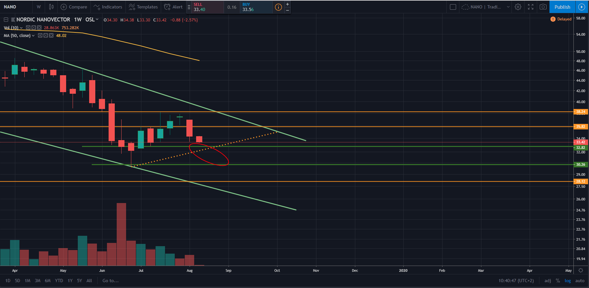This screenshot has height=288, width=589.
Task: Open the NANO | Trading layout dropdown
Action: 485,7
